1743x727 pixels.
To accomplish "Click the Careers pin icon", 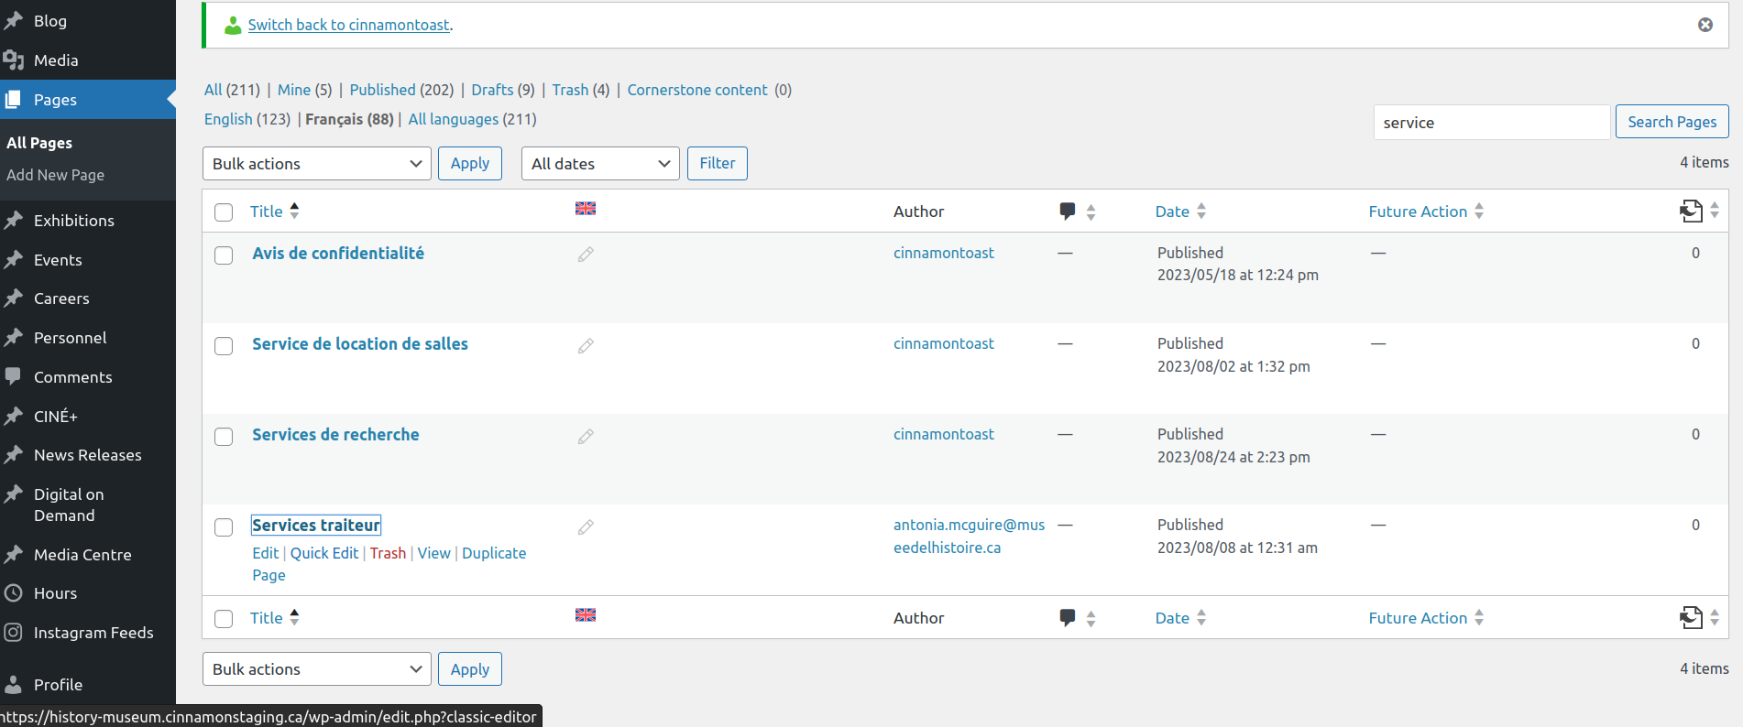I will click(x=14, y=298).
